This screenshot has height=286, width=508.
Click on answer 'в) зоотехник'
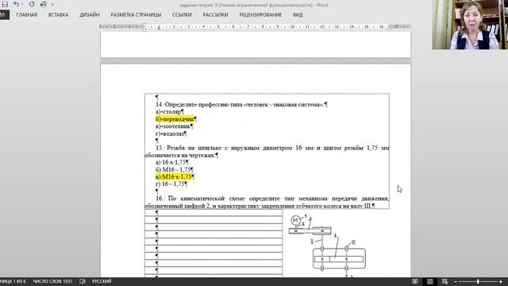(x=173, y=126)
